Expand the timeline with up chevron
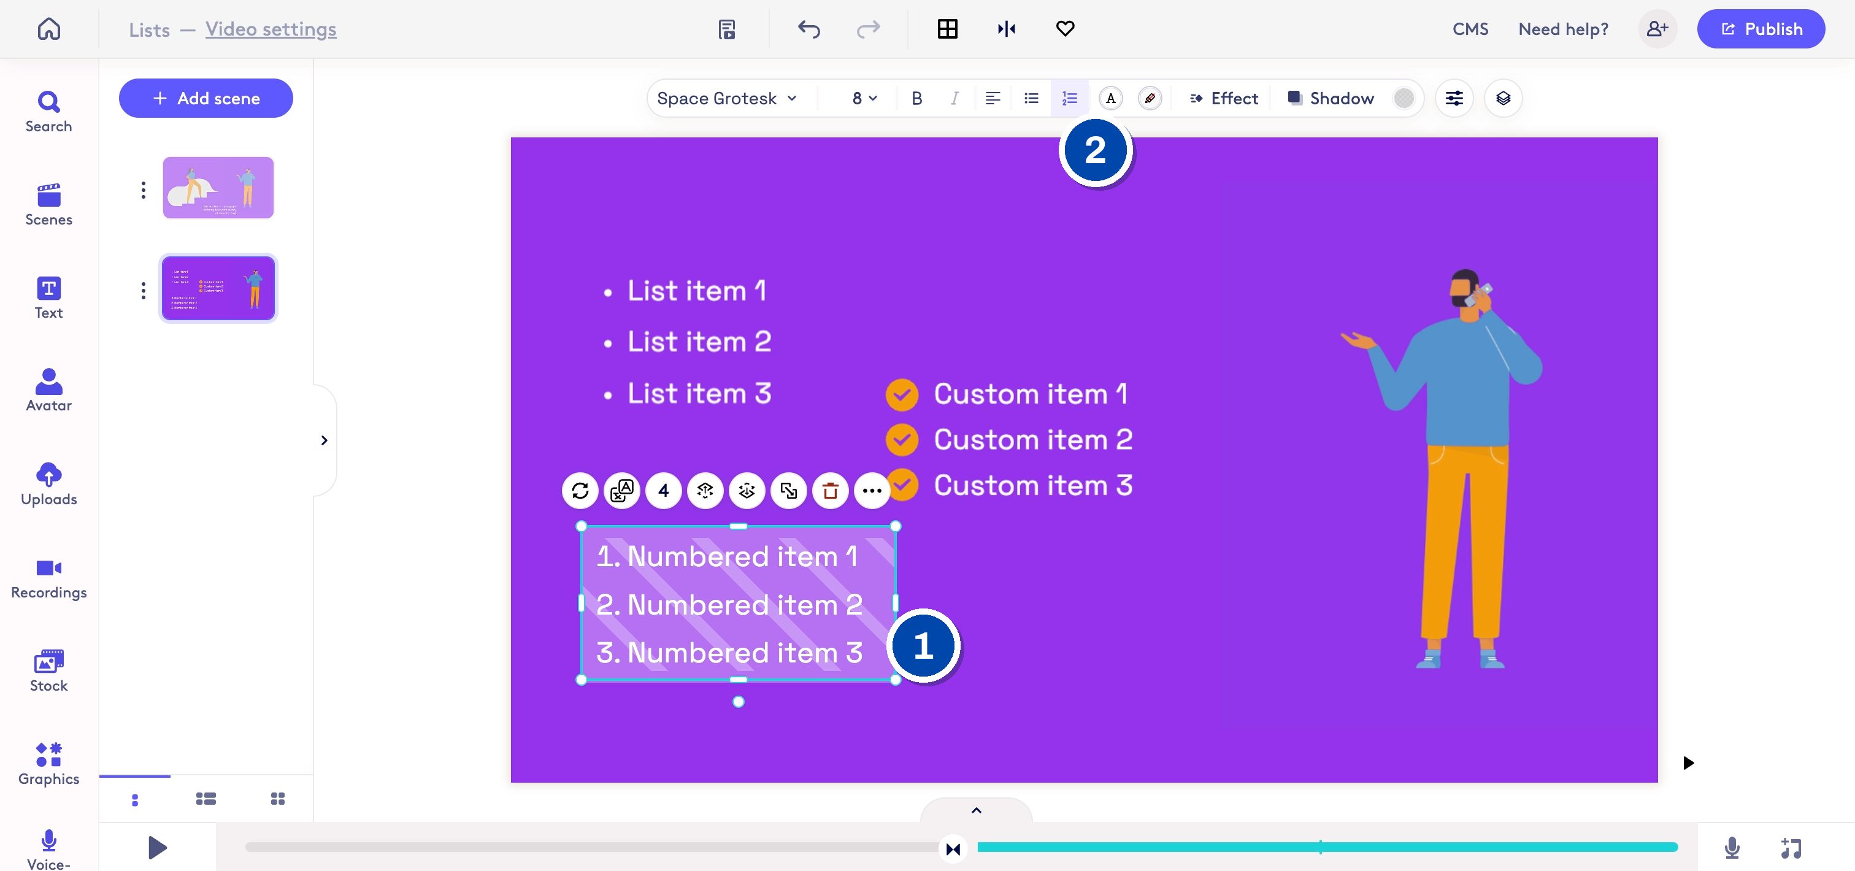The width and height of the screenshot is (1855, 871). pos(977,810)
